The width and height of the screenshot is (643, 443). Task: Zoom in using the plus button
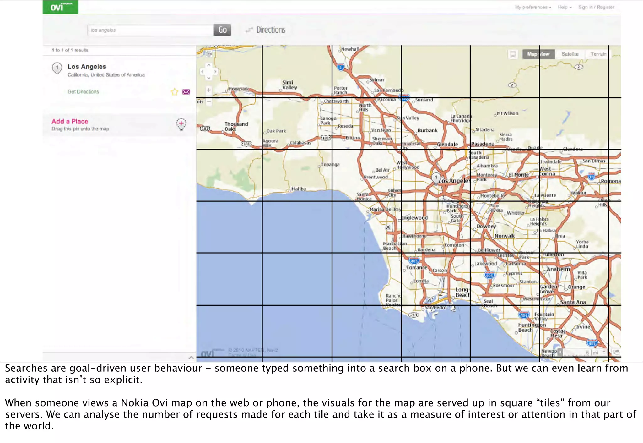tap(209, 90)
